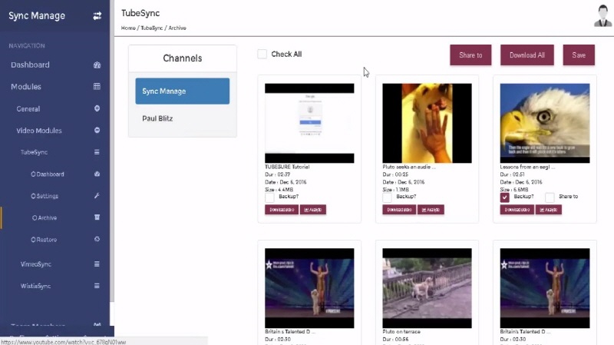Image resolution: width=614 pixels, height=345 pixels.
Task: Collapse Video Modules with the minus icon
Action: pyautogui.click(x=97, y=130)
